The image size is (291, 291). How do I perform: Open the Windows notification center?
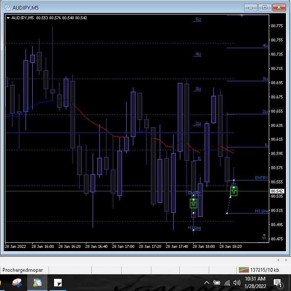(x=278, y=283)
